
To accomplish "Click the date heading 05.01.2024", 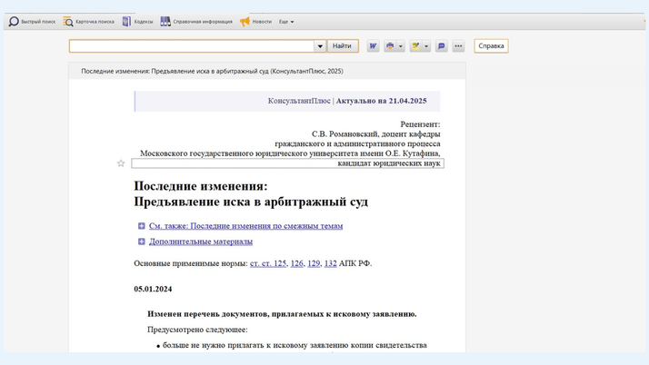I will click(153, 289).
